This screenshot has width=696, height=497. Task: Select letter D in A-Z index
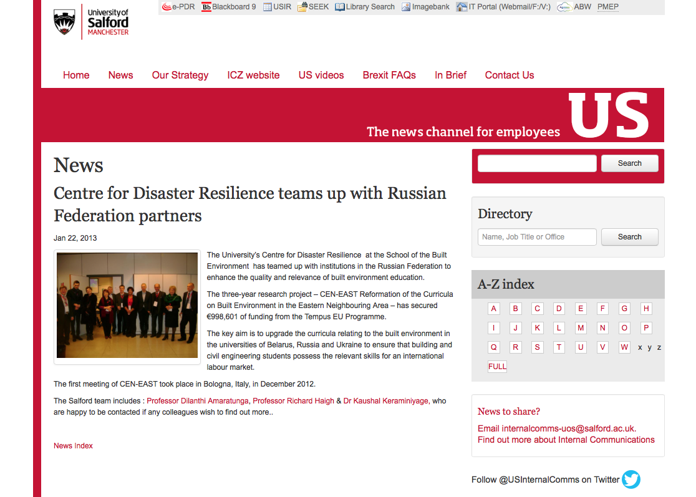[559, 309]
